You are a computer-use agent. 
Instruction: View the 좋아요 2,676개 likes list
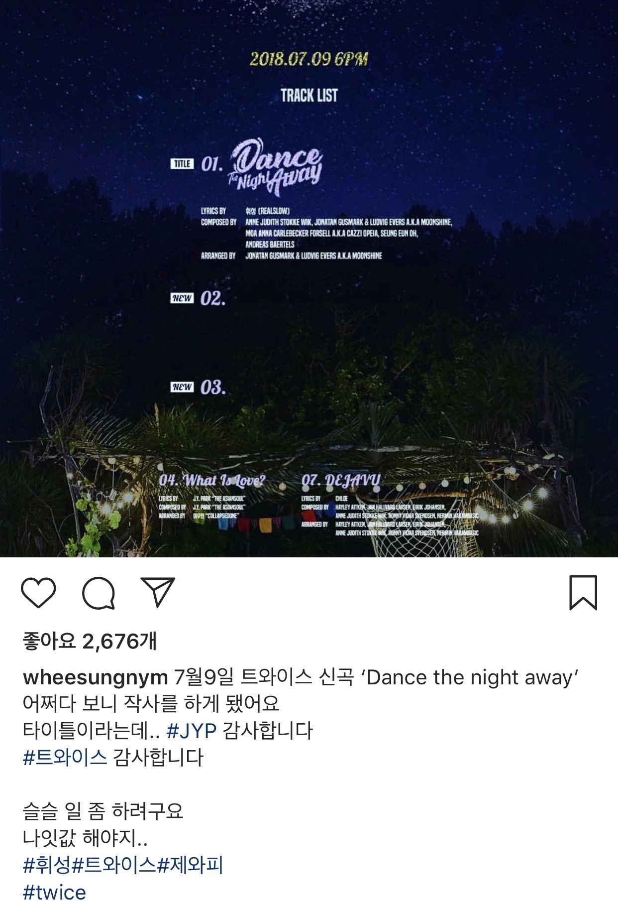coord(90,641)
